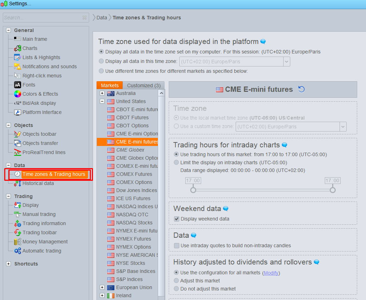
Task: Open Notifications and sounds bell icon
Action: coord(17,66)
